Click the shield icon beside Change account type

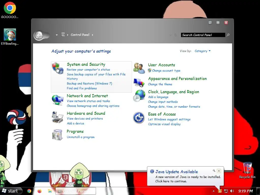(x=150, y=71)
